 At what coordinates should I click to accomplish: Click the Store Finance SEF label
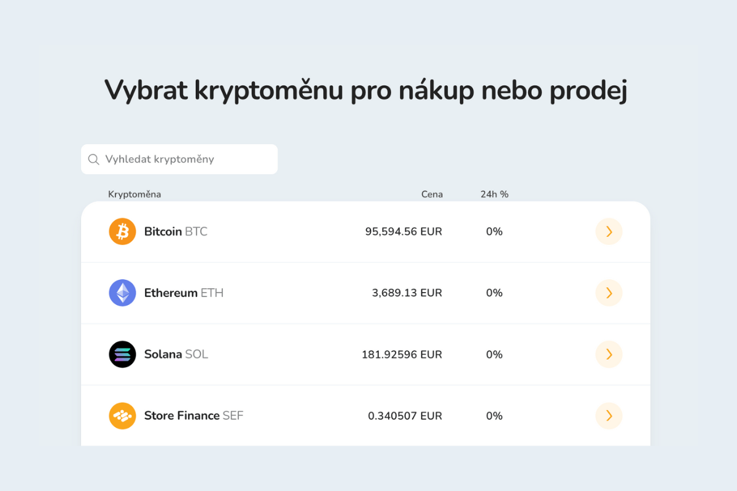(x=193, y=416)
